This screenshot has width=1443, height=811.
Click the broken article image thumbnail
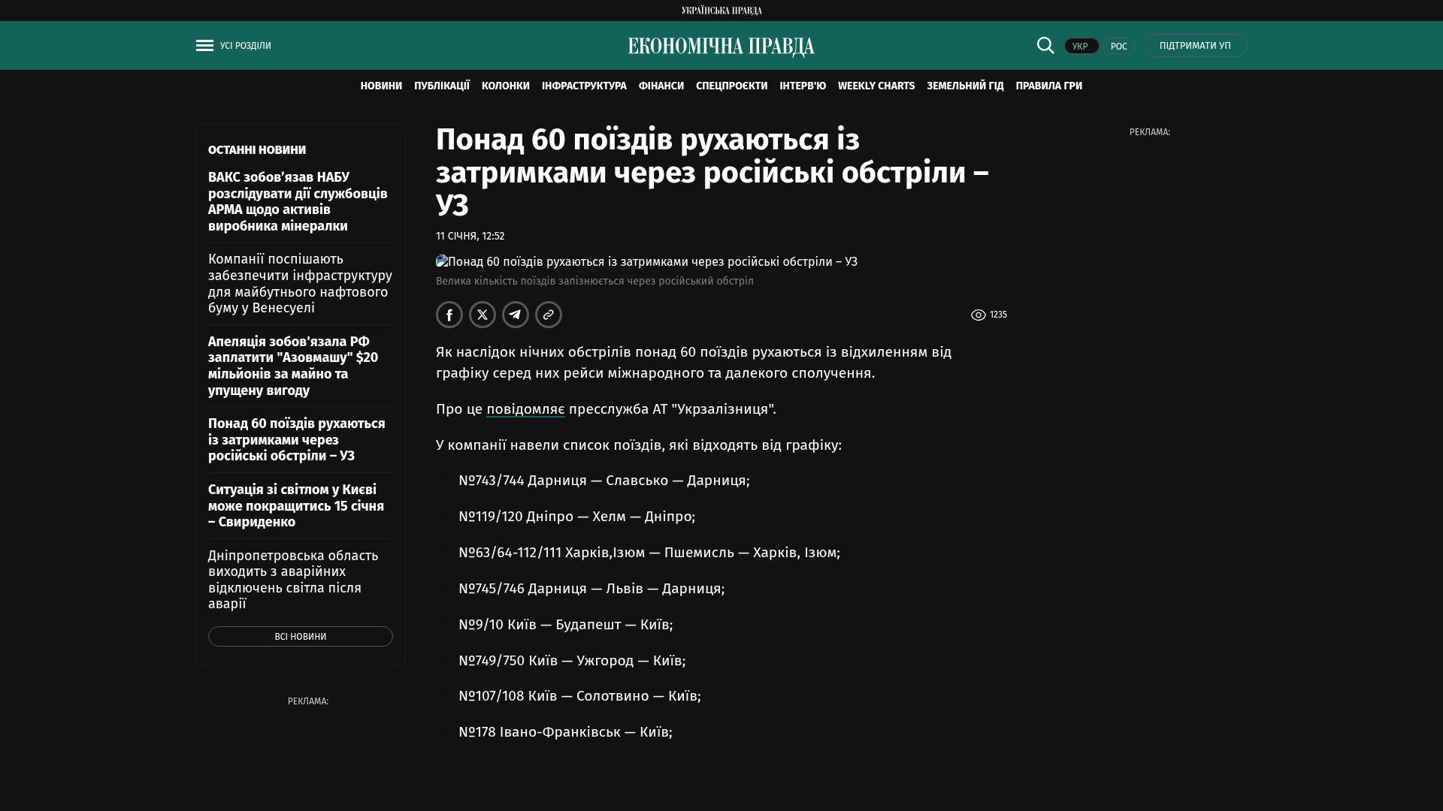[442, 261]
